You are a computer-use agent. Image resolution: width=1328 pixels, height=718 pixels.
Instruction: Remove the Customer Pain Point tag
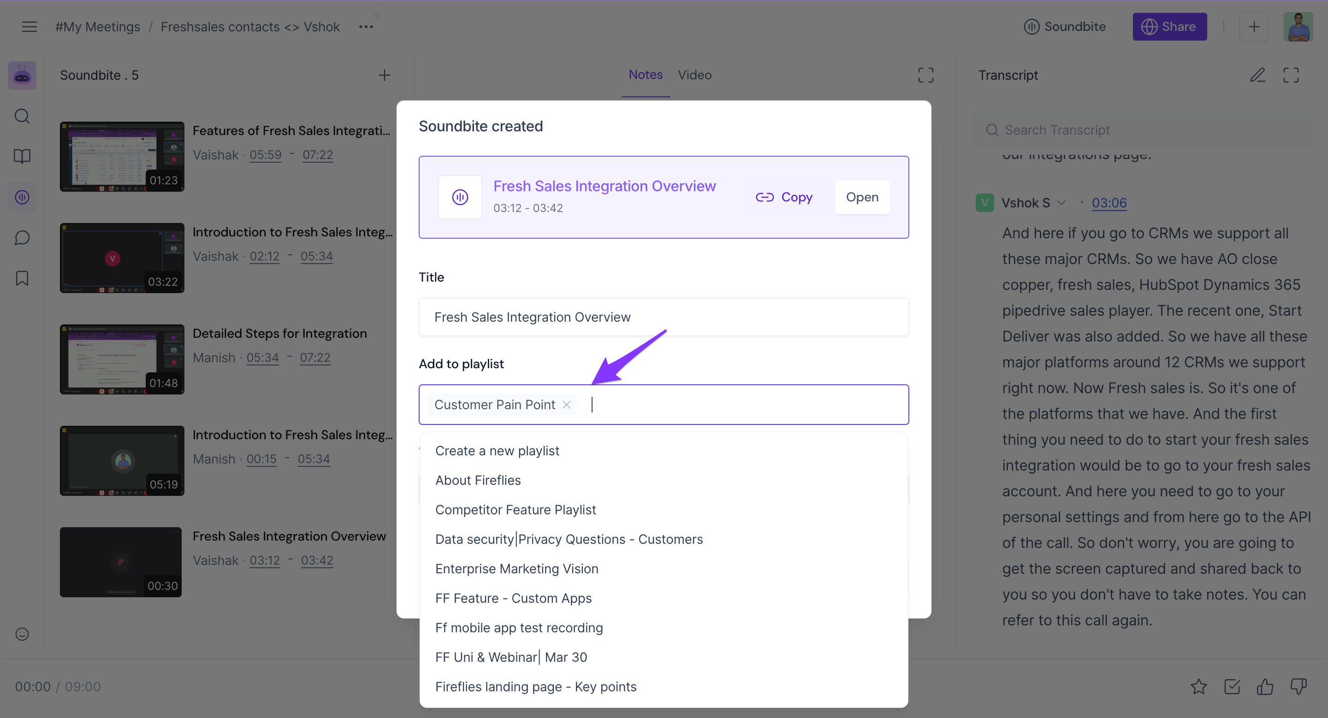coord(567,405)
